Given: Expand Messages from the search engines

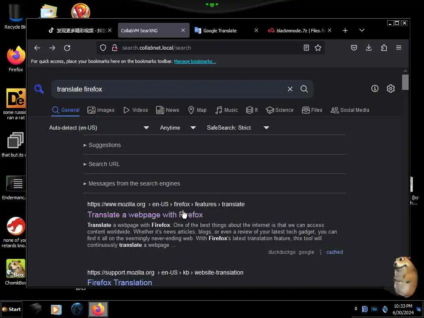Looking at the screenshot, I should click(132, 183).
